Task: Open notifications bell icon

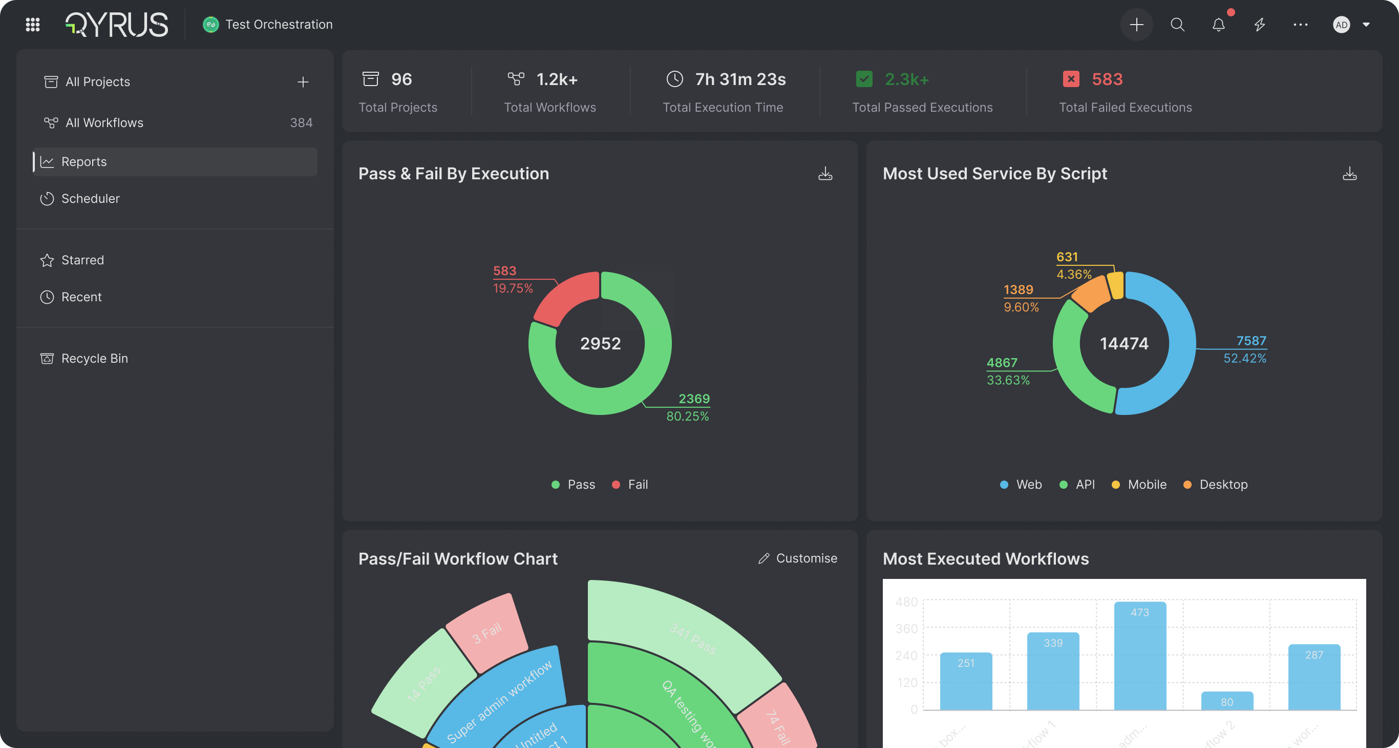Action: pos(1218,25)
